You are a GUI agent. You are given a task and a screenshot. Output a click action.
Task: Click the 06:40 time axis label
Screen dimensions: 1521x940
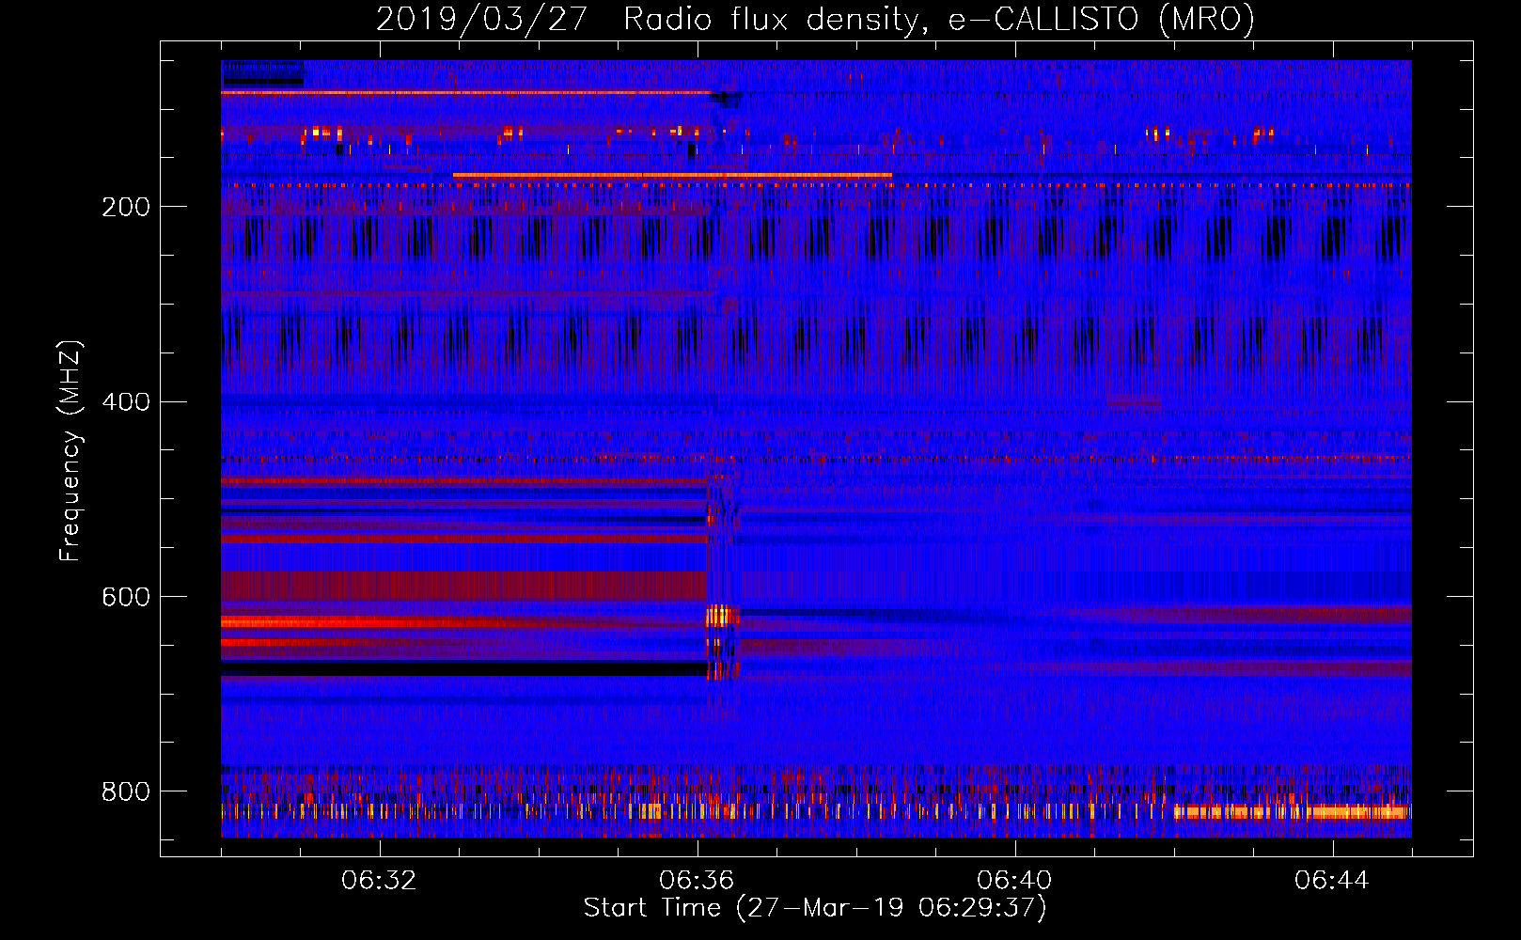pos(1014,881)
